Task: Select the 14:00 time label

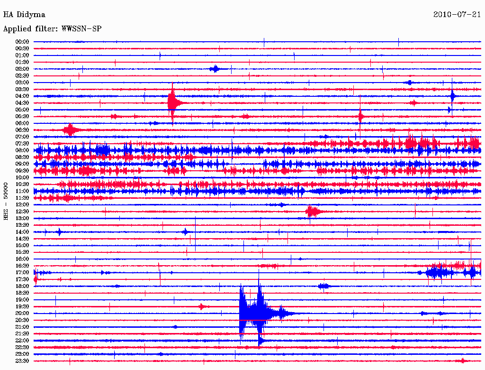Action: (x=22, y=232)
